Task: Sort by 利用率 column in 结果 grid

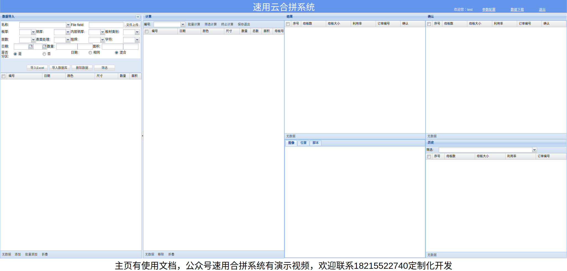Action: (x=363, y=24)
